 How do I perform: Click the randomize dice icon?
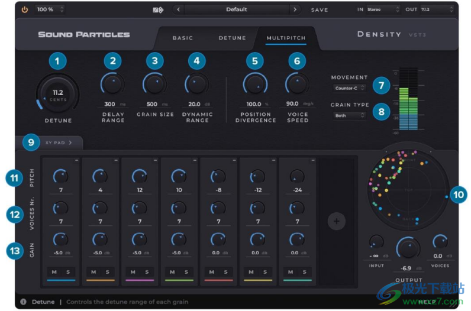pos(157,10)
